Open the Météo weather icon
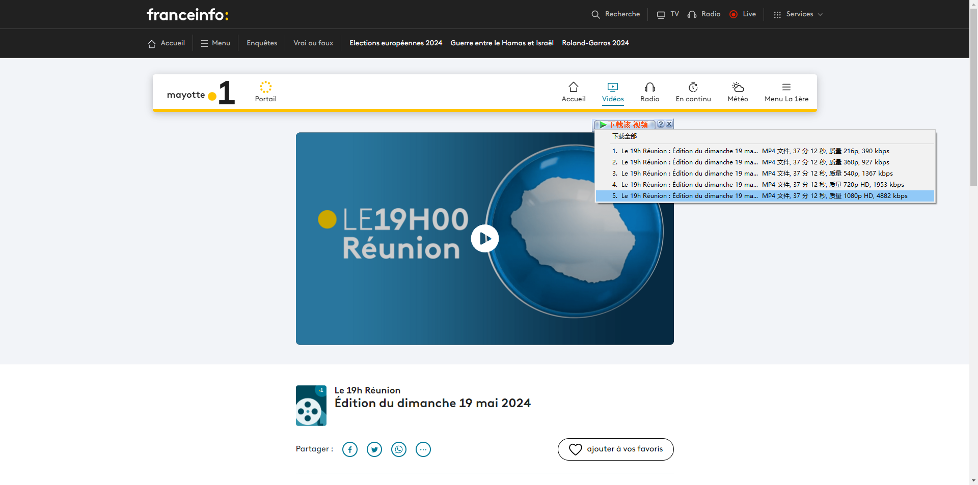The height and width of the screenshot is (485, 978). [738, 87]
